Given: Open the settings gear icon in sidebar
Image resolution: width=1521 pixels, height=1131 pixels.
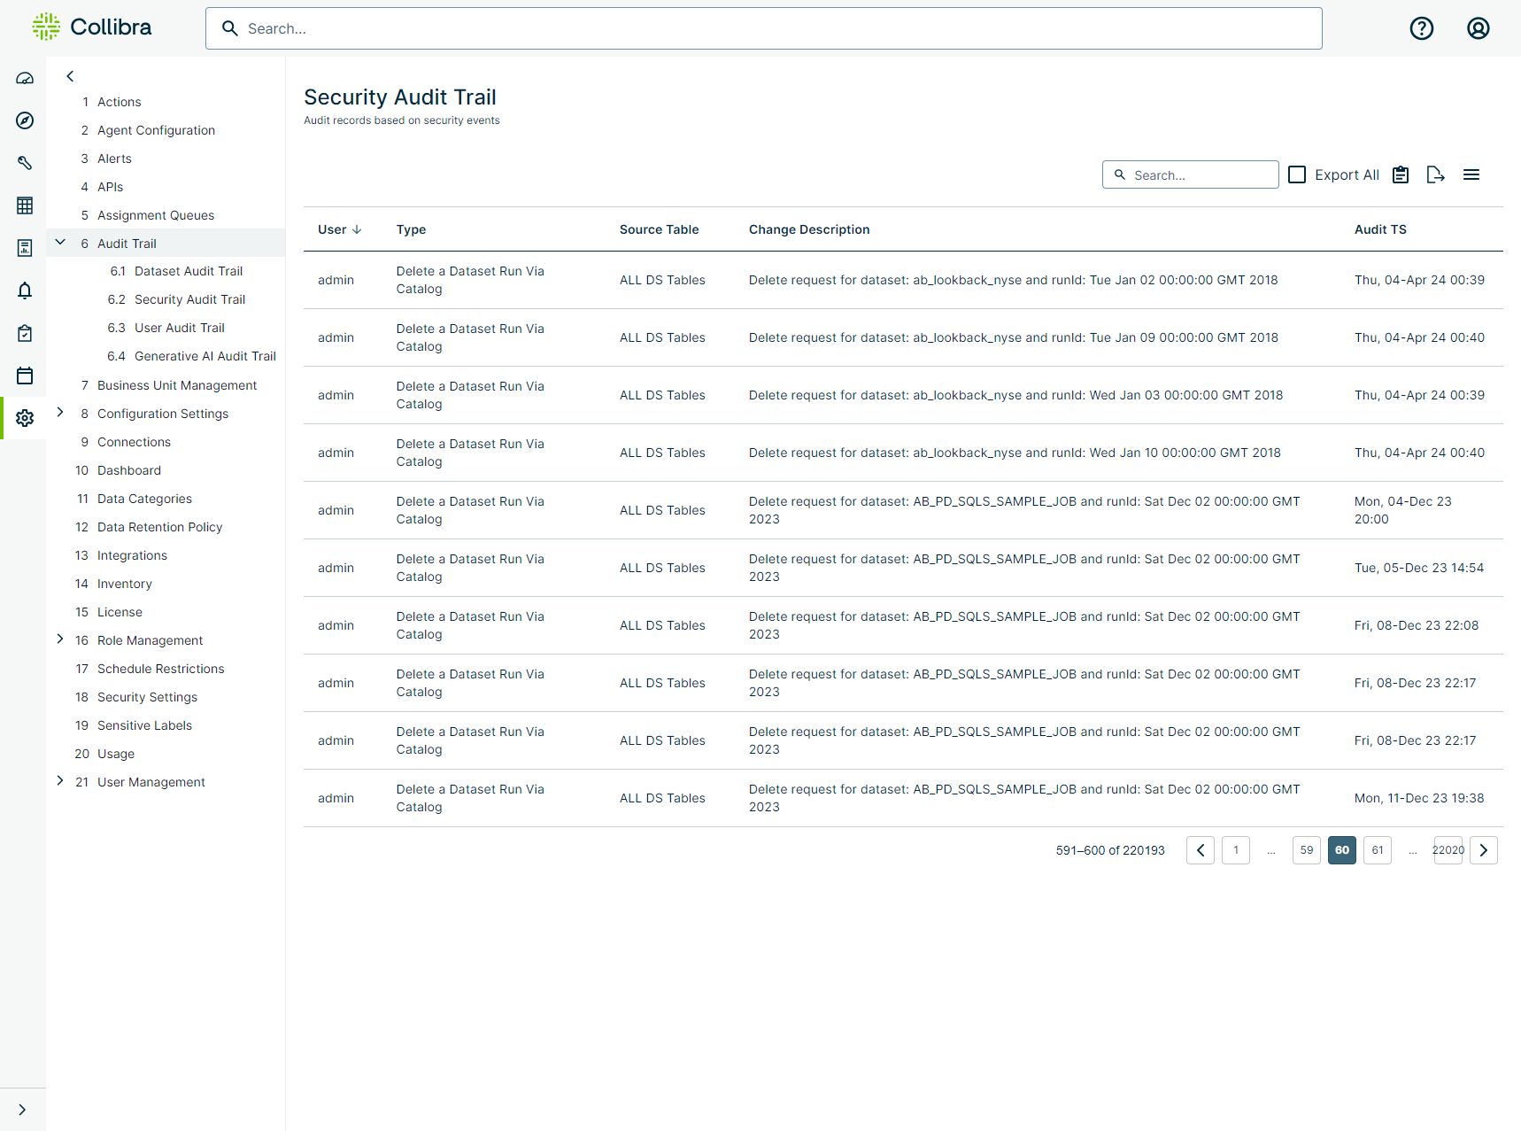Looking at the screenshot, I should (25, 418).
